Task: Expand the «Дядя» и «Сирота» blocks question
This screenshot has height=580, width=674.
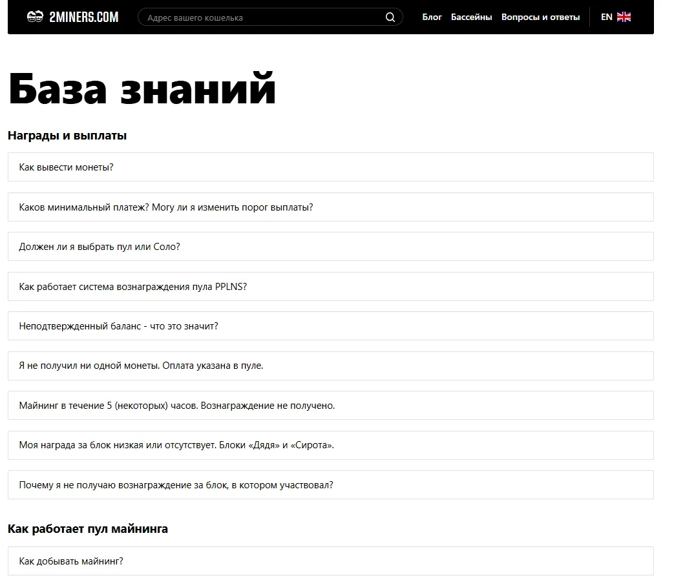Action: coord(331,445)
